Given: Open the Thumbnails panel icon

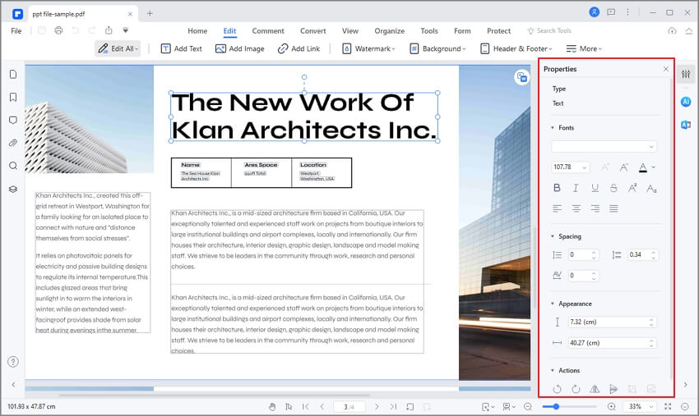Looking at the screenshot, I should (x=13, y=74).
